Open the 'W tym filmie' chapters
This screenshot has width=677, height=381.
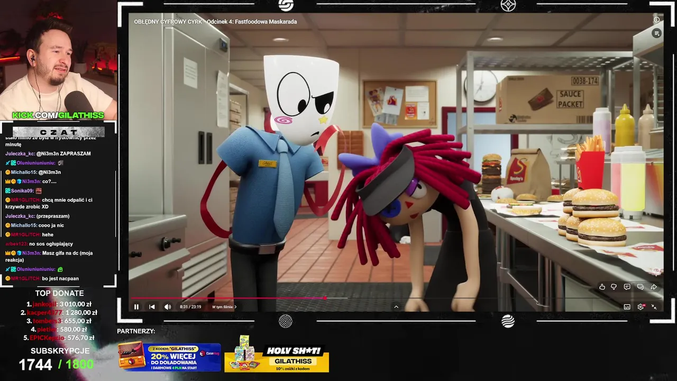pyautogui.click(x=224, y=307)
